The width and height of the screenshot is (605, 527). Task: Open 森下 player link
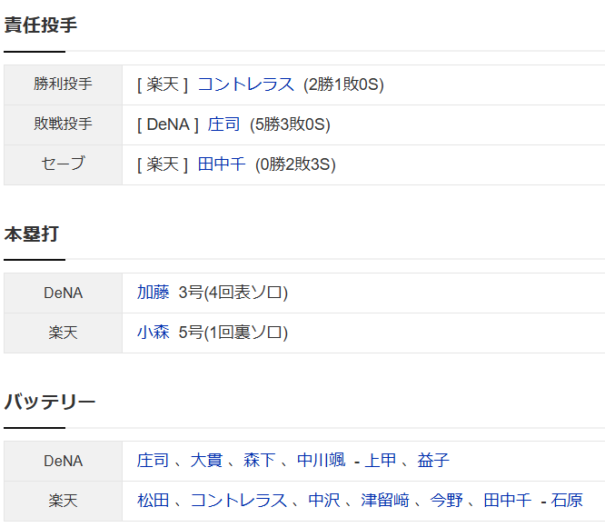point(259,461)
